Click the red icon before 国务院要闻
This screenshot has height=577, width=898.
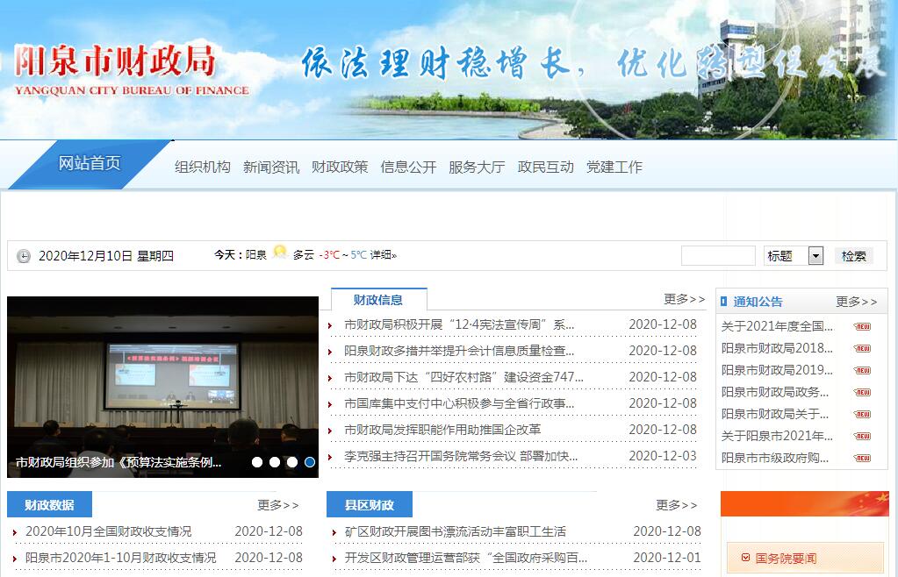click(x=745, y=558)
